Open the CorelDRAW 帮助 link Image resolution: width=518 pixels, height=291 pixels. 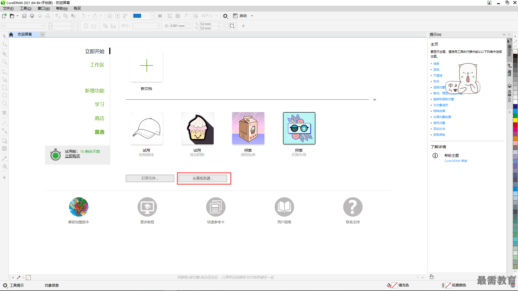click(x=456, y=161)
